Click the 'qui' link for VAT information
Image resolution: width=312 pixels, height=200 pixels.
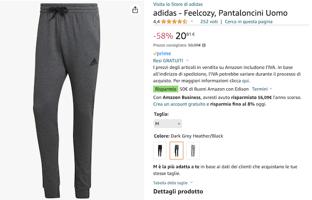tap(246, 80)
